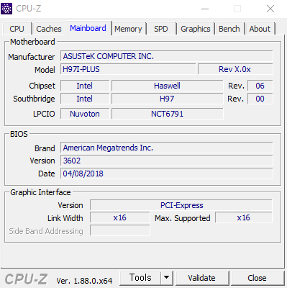
Task: Show the About tab
Action: click(x=260, y=29)
